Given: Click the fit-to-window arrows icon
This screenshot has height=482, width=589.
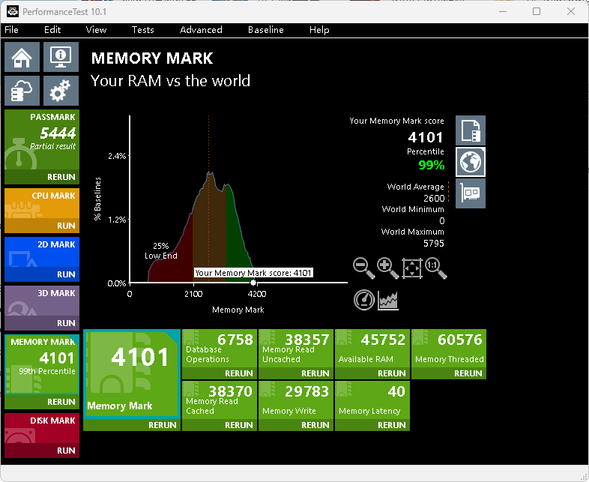Looking at the screenshot, I should [412, 268].
